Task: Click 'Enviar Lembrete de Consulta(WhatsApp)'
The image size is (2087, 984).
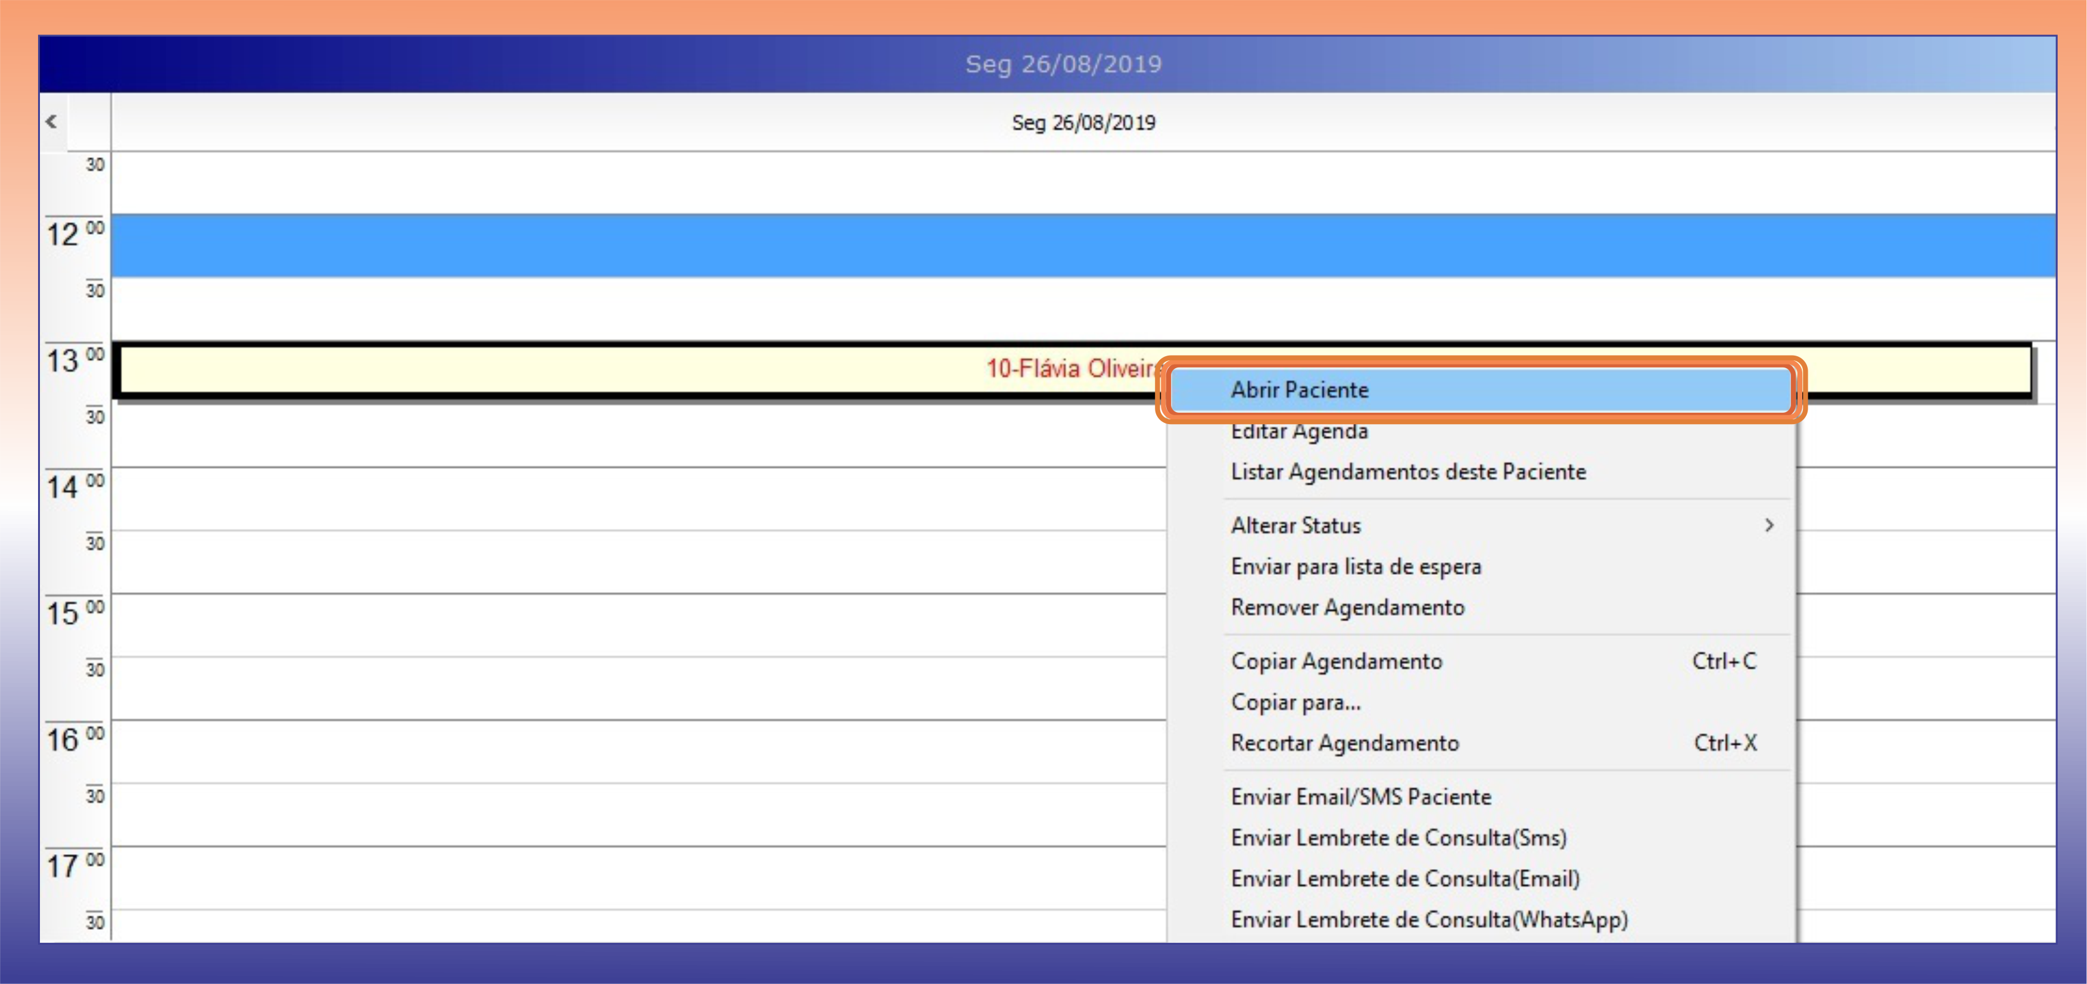Action: [1429, 920]
